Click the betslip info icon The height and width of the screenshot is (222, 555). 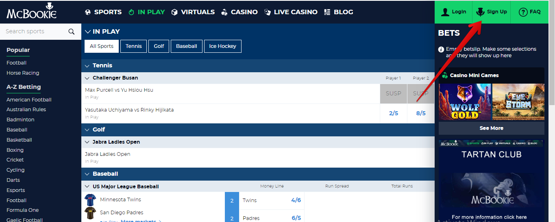(441, 50)
